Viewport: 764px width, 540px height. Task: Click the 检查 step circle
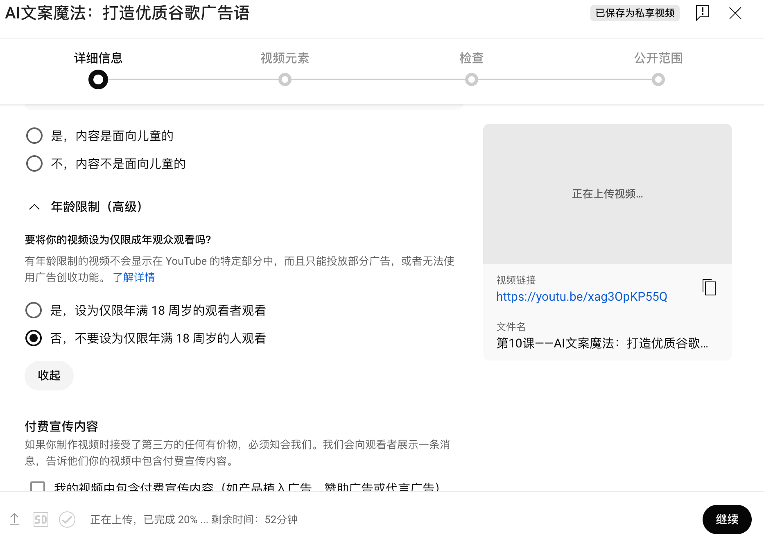(x=472, y=79)
